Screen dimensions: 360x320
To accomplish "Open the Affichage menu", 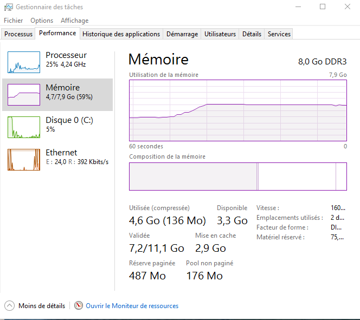I will [74, 21].
